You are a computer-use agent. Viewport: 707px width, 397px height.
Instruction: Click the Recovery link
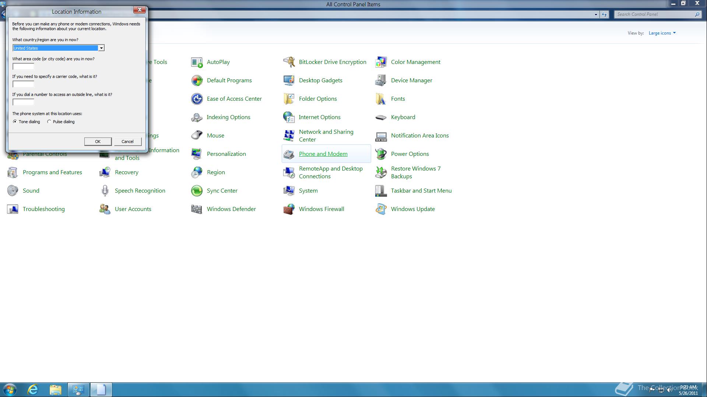coord(127,172)
